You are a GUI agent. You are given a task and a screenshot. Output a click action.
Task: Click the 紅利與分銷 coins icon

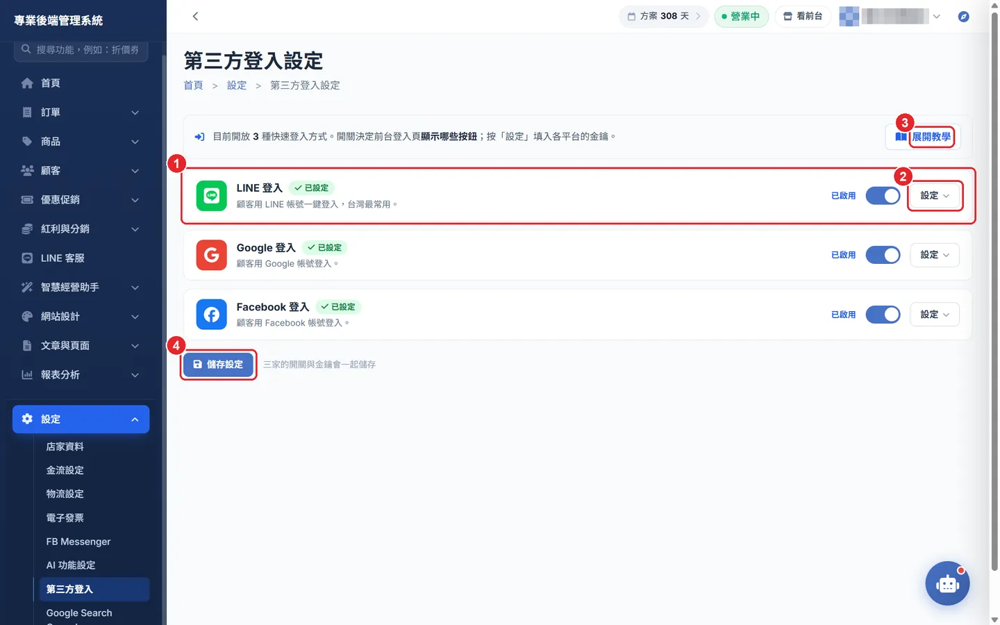coord(27,229)
